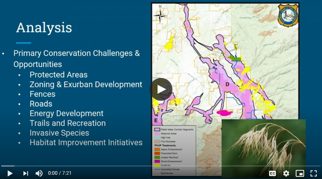Click the 'Roads' bullet
Viewport: 322px width, 179px height.
click(x=41, y=104)
